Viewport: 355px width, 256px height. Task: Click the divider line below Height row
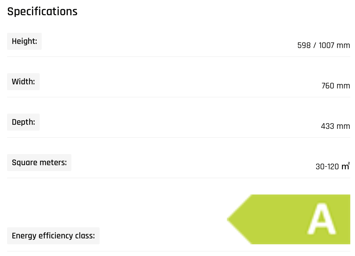click(179, 57)
